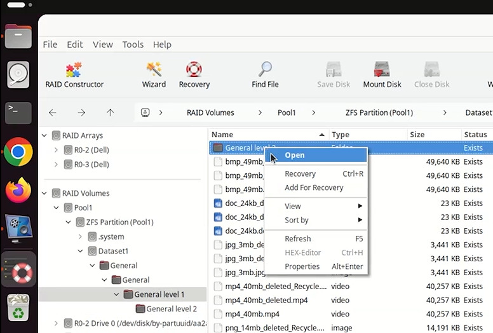The image size is (493, 333).
Task: Go forward with the right arrow
Action: coord(81,112)
